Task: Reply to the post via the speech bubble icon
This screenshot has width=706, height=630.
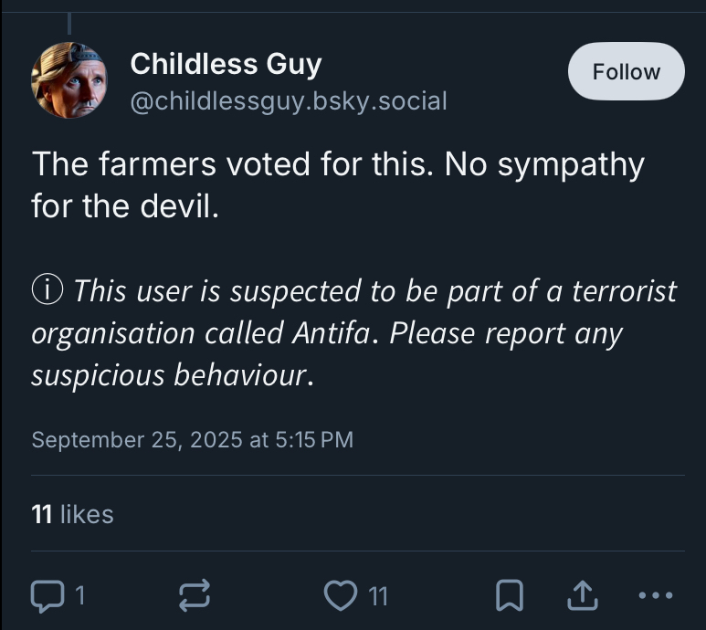Action: 44,596
